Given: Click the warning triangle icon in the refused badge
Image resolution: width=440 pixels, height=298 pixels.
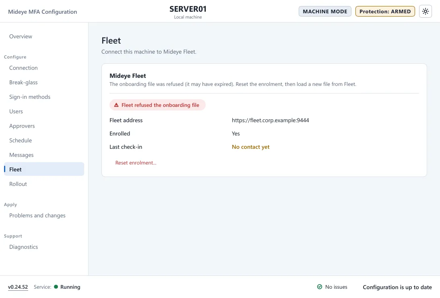Looking at the screenshot, I should tap(116, 105).
